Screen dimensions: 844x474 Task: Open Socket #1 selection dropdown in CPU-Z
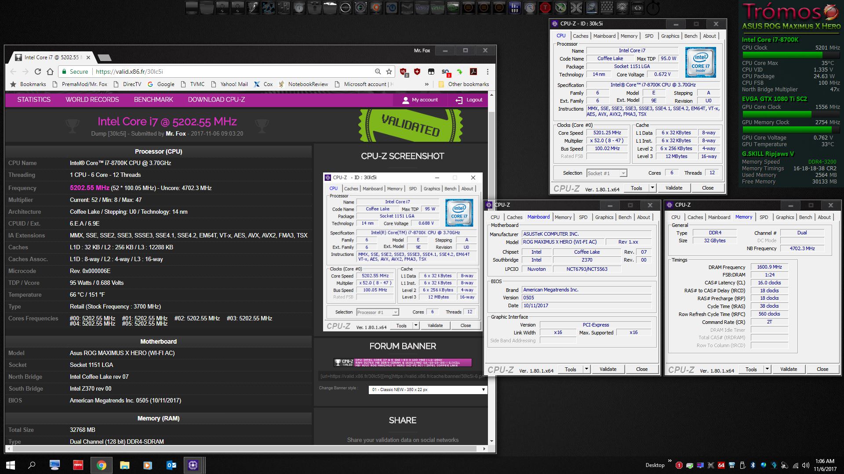(x=607, y=173)
